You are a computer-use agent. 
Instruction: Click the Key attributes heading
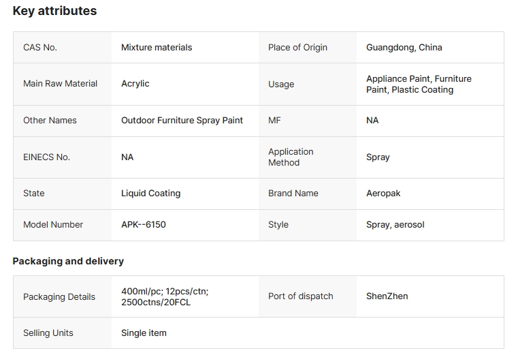54,11
